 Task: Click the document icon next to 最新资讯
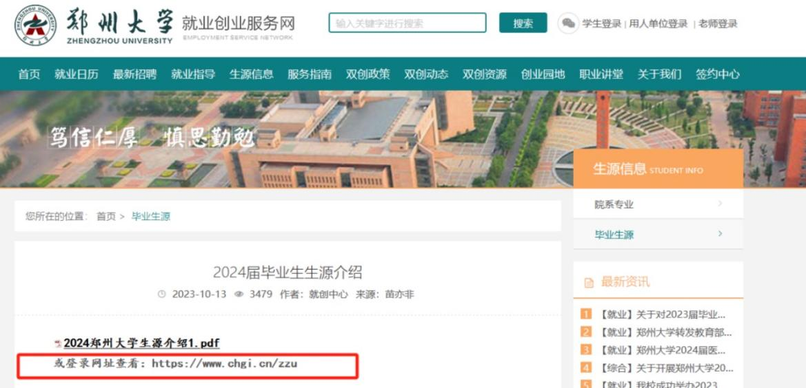coord(589,283)
